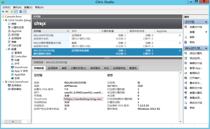Click the tree pane horizontal scrollbar right arrow
Viewport: 210px width, 129px height.
click(x=29, y=122)
